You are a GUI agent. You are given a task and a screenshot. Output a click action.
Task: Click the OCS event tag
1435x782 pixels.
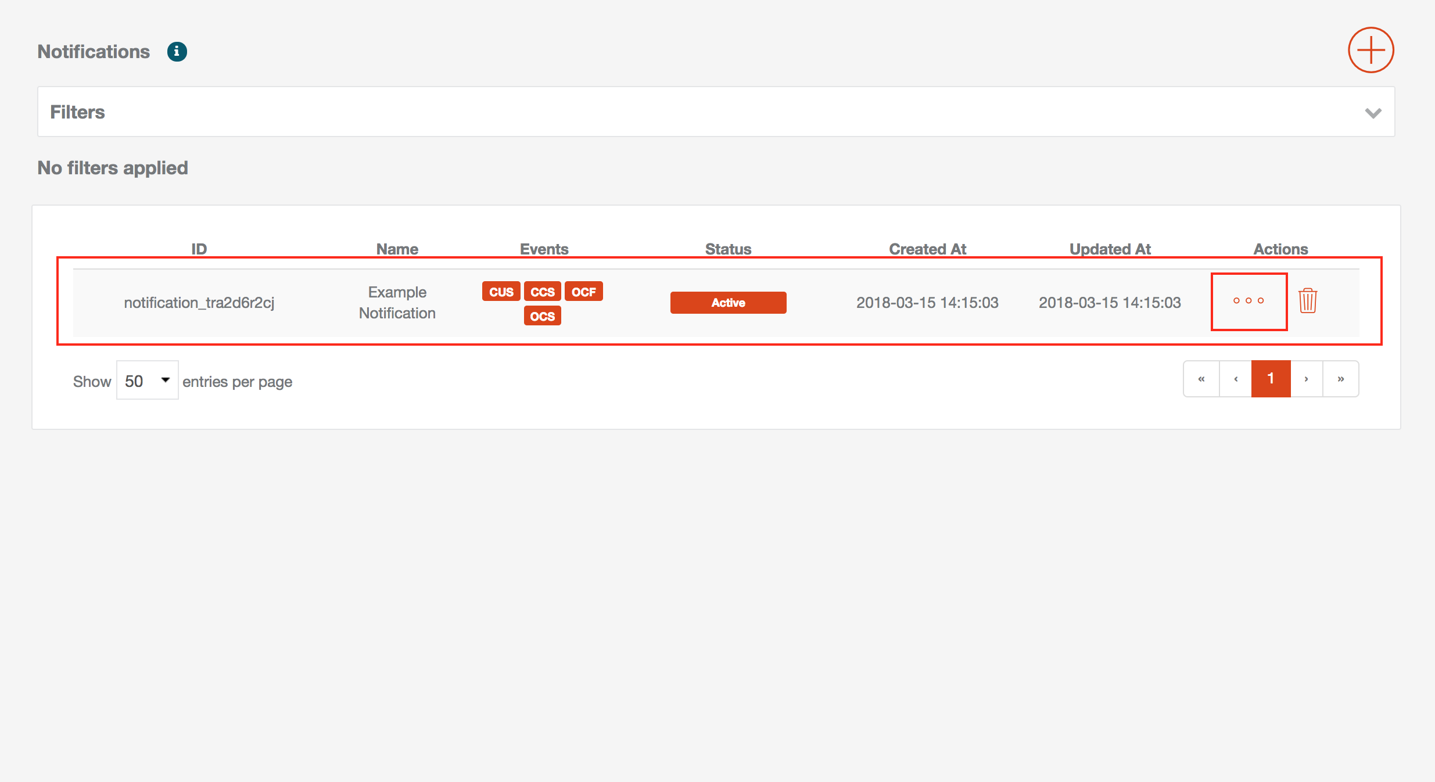(x=542, y=316)
